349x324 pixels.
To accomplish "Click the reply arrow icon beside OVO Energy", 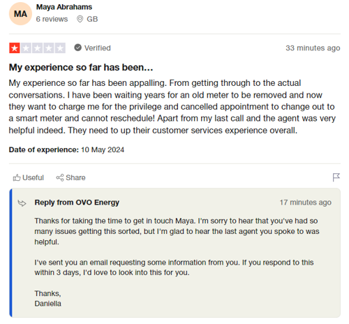I will pos(22,203).
